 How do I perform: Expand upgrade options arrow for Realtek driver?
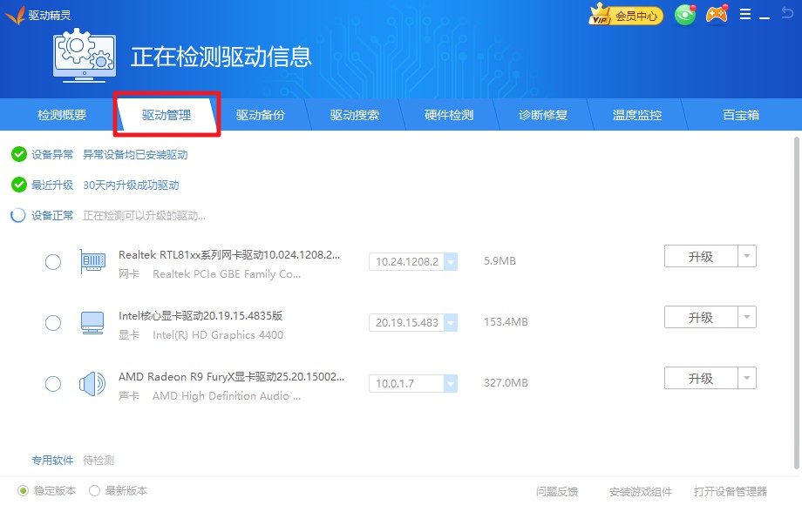[x=747, y=256]
